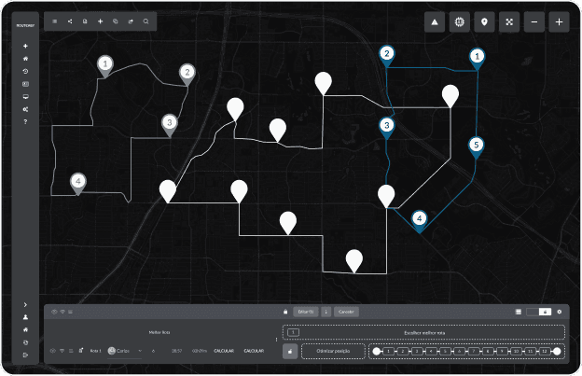
Task: Click the warning triangle map button
Action: pos(435,21)
